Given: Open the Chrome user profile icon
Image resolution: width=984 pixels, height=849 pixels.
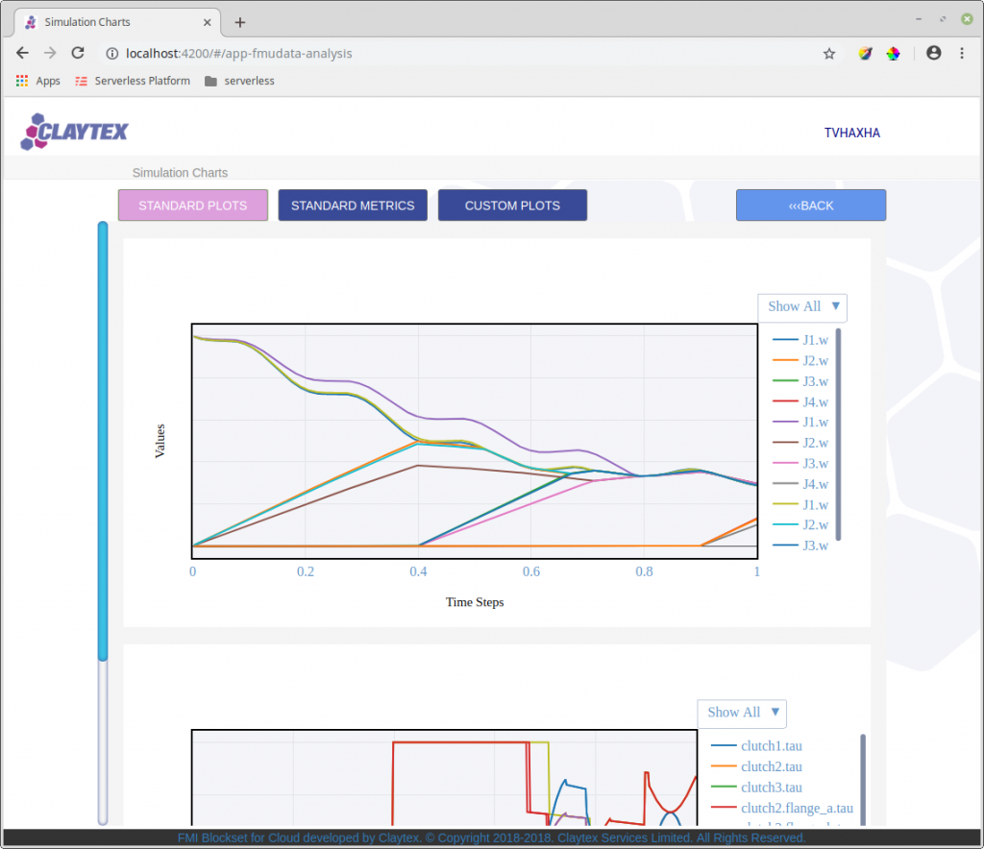Looking at the screenshot, I should click(933, 53).
